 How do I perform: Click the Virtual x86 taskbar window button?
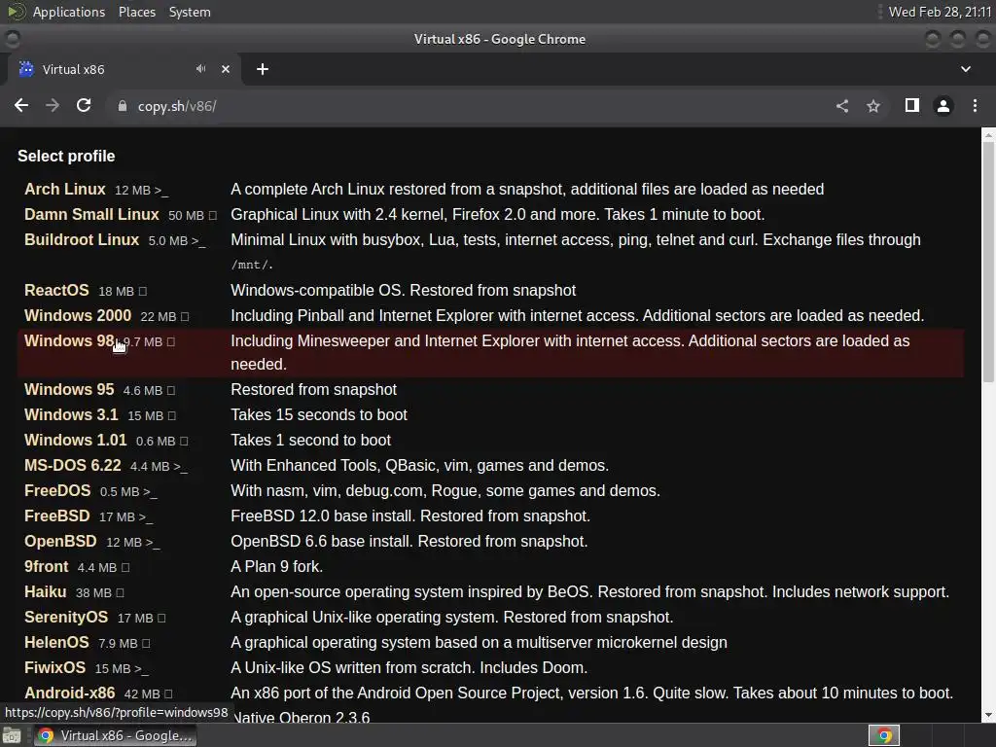click(x=116, y=735)
